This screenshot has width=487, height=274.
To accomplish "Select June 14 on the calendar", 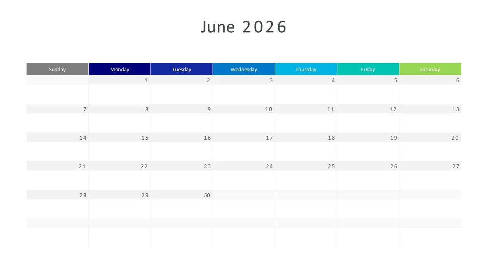I will pos(83,137).
